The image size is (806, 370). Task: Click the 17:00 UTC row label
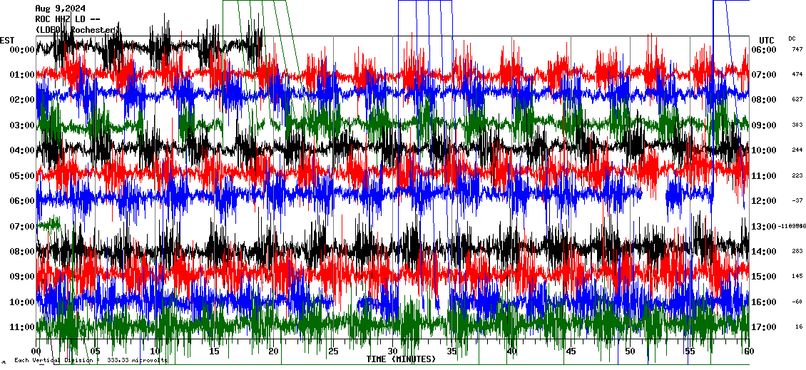(x=763, y=327)
